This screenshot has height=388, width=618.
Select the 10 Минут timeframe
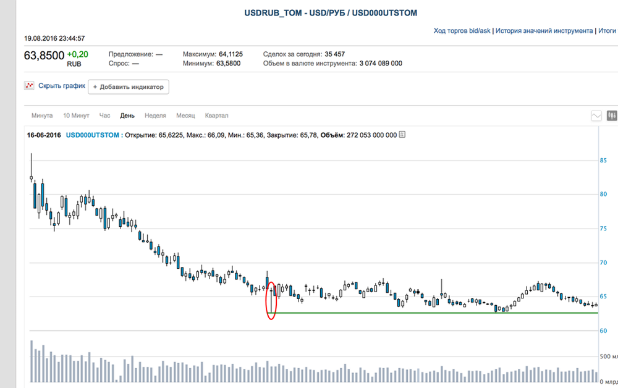tap(76, 116)
